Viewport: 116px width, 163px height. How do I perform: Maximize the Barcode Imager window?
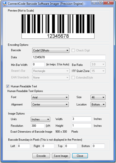click(x=100, y=3)
